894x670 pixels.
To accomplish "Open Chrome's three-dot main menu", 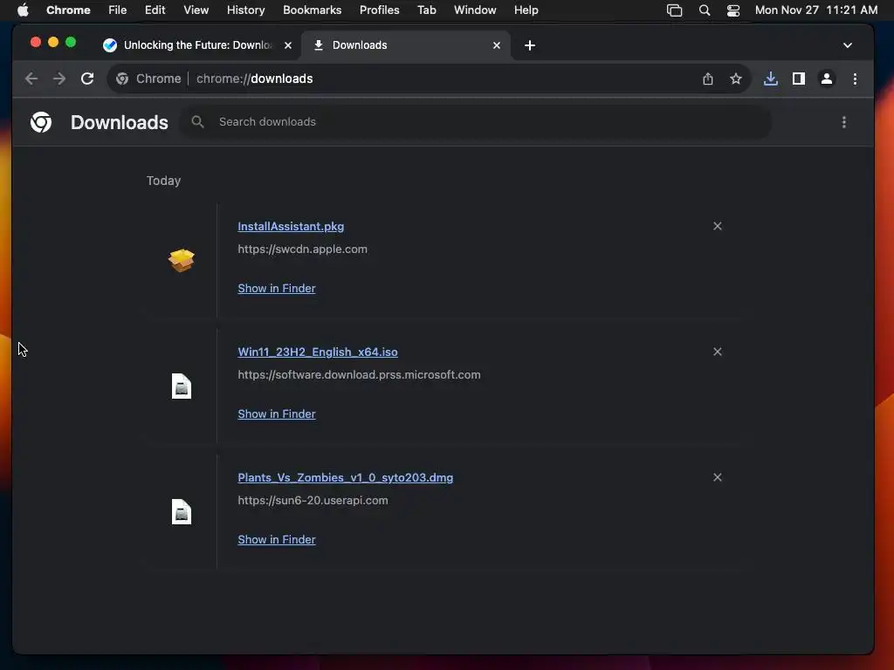I will pyautogui.click(x=855, y=79).
